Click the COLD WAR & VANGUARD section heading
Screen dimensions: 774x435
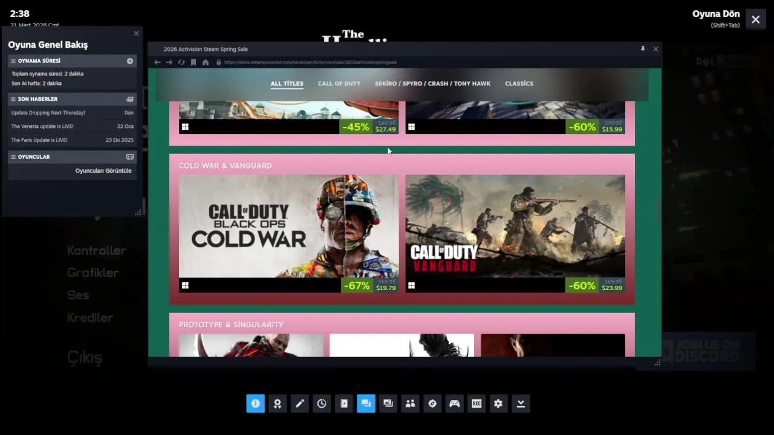click(225, 166)
